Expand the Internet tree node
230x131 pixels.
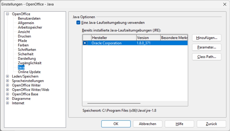click(8, 103)
